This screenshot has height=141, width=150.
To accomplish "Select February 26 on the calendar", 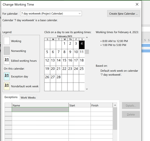I will (47, 79).
